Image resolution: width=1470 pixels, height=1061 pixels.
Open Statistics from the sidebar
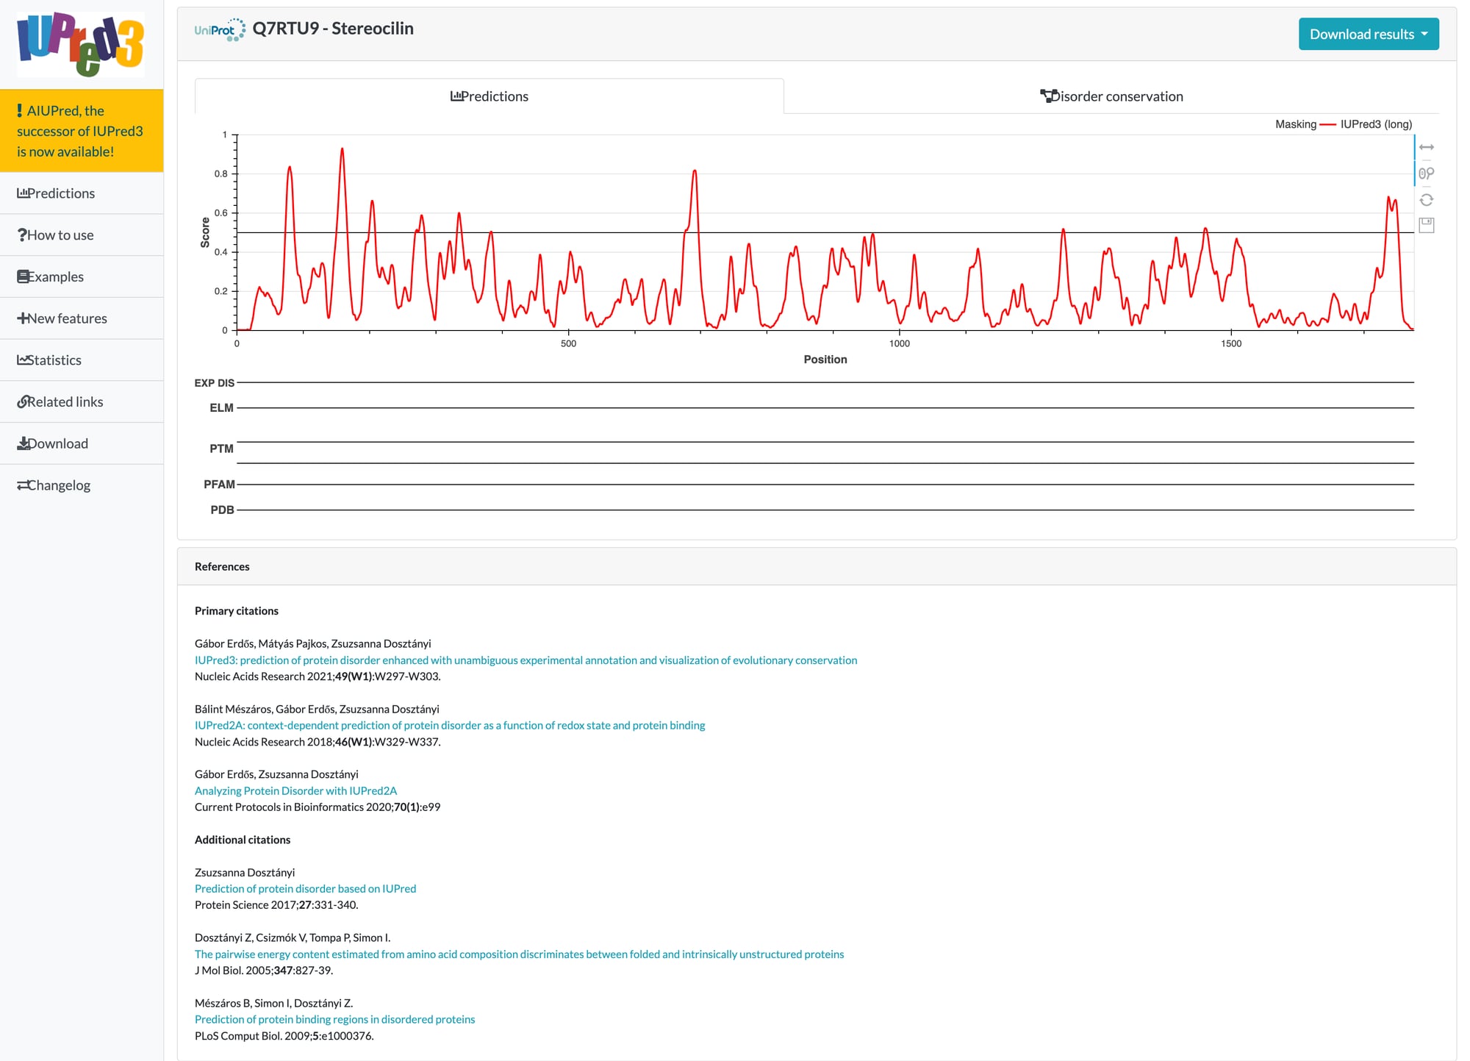coord(49,360)
